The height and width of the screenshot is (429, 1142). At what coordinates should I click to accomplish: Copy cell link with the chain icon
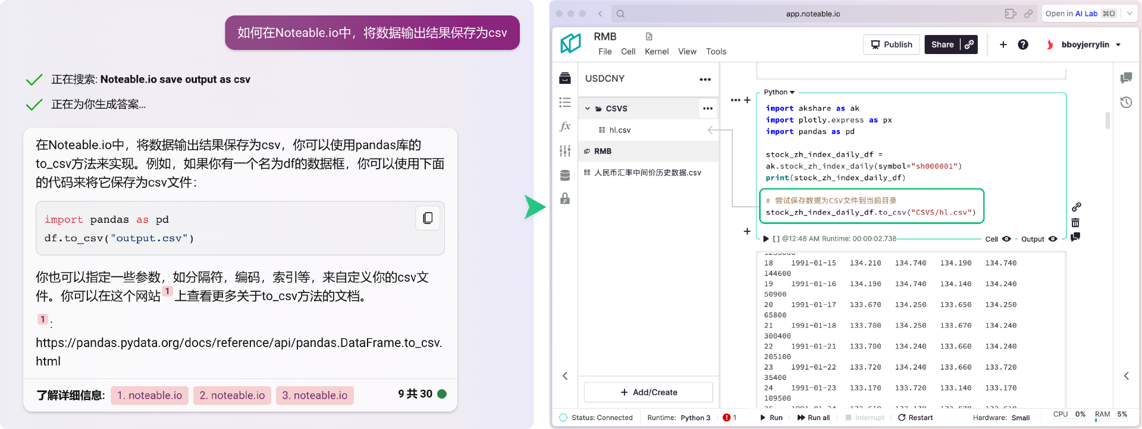pos(1076,207)
